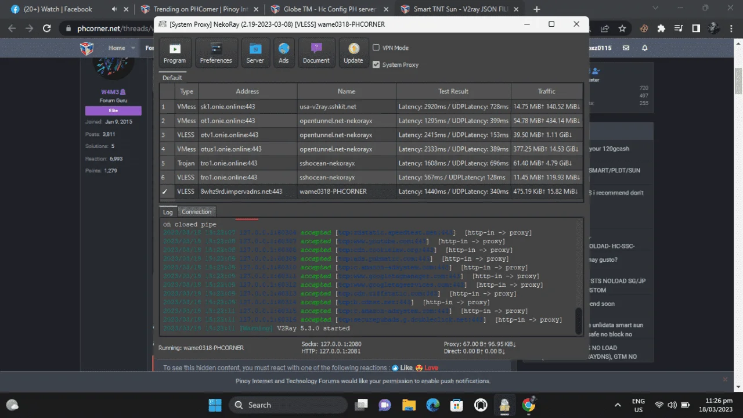This screenshot has width=743, height=418.
Task: Switch to the Connection tab
Action: (197, 212)
